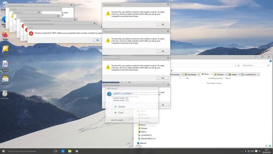Viewport: 273px width, 154px height.
Task: Click the Bluetooth tray icon
Action: pos(246,151)
